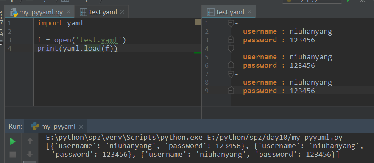
Task: Open test.yaml tab in left editor group
Action: click(102, 12)
